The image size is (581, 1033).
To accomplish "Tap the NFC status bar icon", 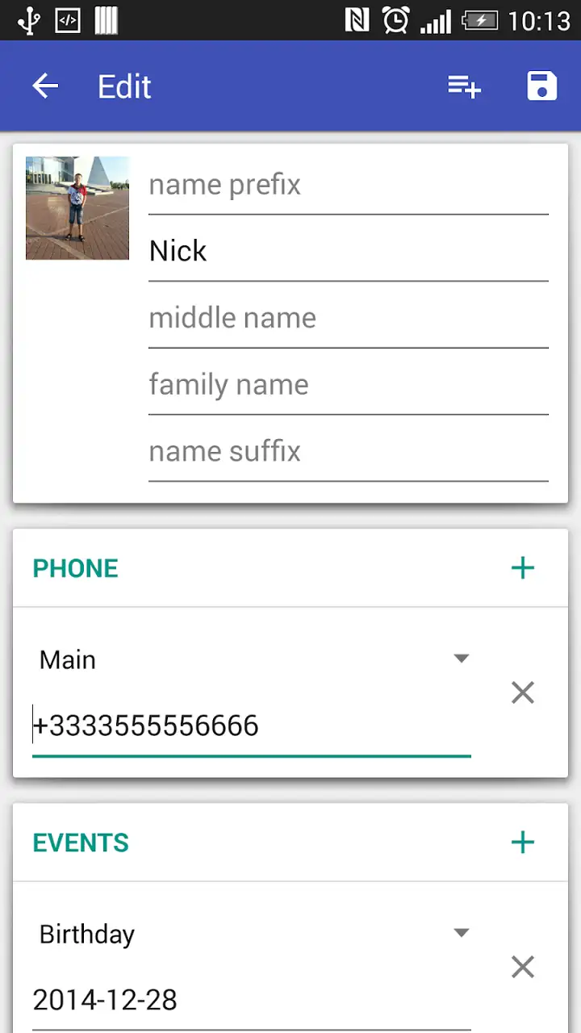I will point(357,20).
